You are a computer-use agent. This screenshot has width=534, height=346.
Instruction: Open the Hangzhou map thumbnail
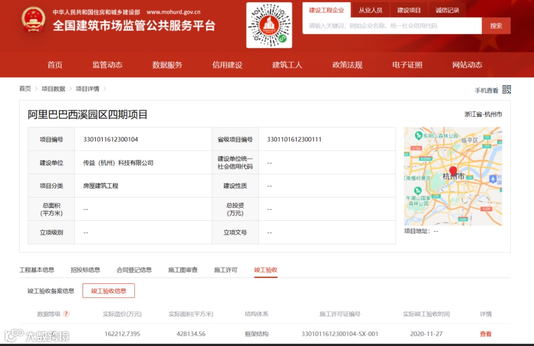pos(452,176)
